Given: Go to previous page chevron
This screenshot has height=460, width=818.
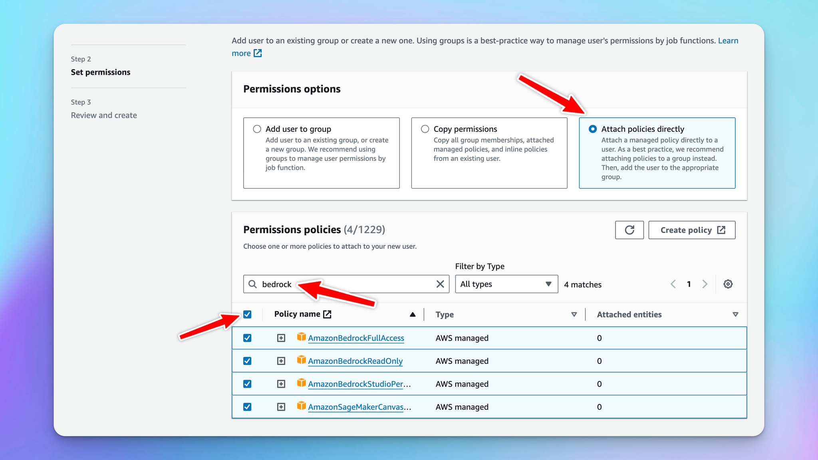Looking at the screenshot, I should pyautogui.click(x=673, y=284).
